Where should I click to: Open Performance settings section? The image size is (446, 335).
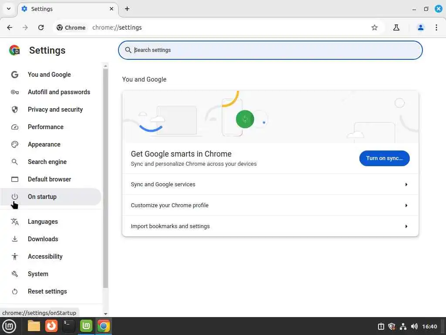[x=51, y=127]
